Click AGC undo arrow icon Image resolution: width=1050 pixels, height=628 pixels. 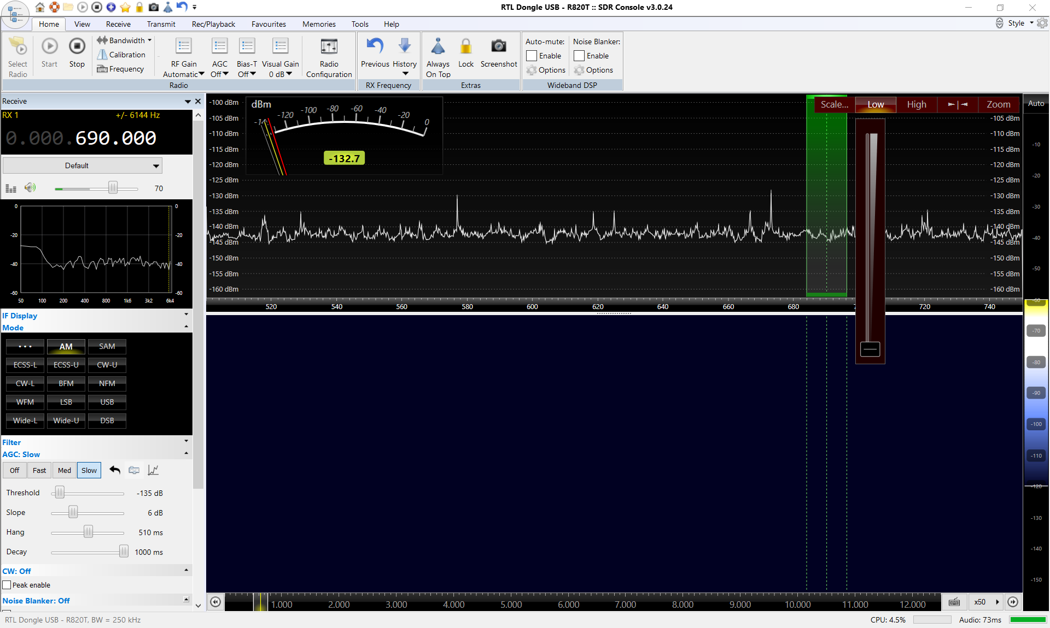[115, 470]
